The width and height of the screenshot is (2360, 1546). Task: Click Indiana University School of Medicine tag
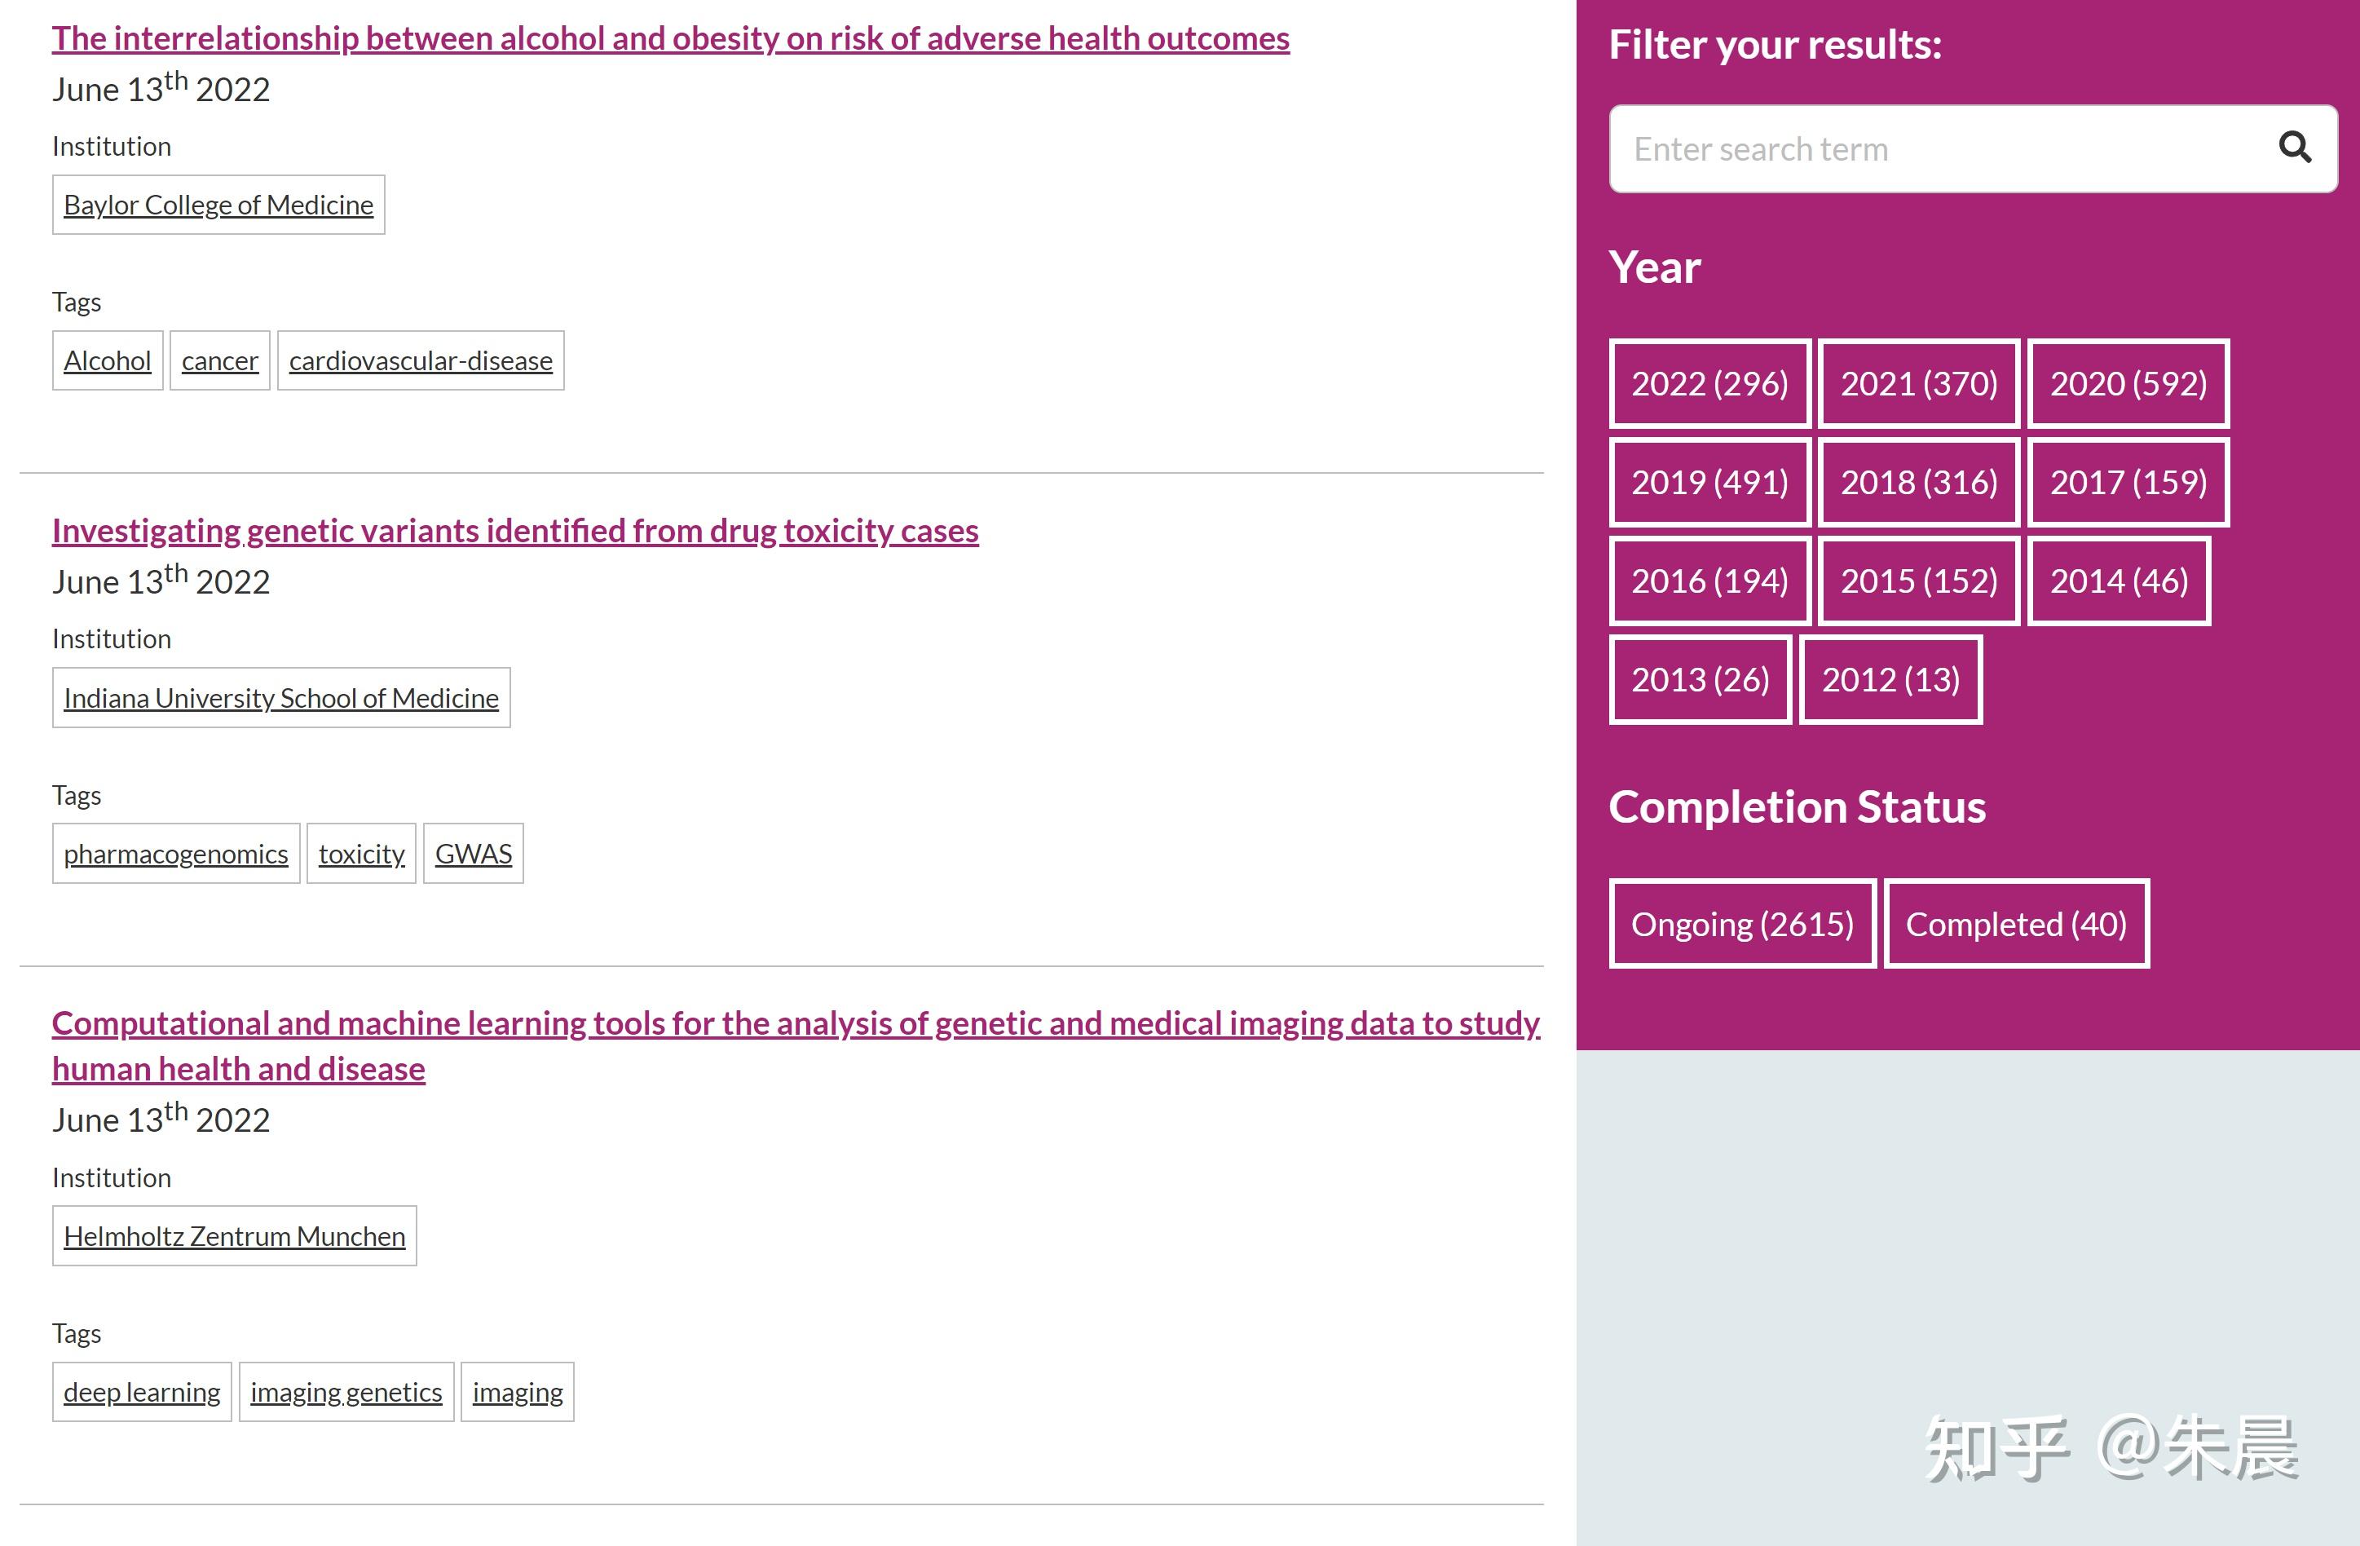click(x=280, y=698)
